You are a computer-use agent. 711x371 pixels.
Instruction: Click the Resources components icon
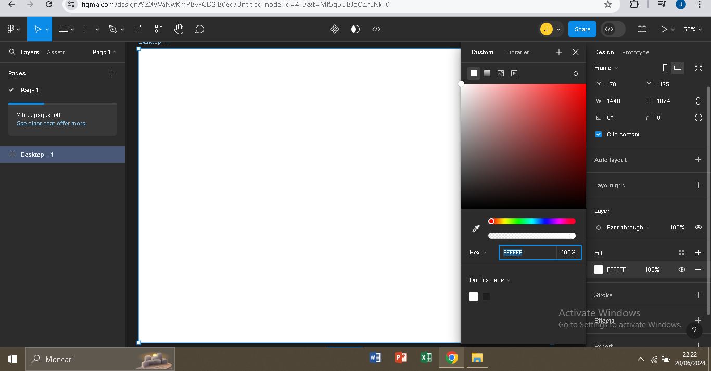click(x=158, y=29)
